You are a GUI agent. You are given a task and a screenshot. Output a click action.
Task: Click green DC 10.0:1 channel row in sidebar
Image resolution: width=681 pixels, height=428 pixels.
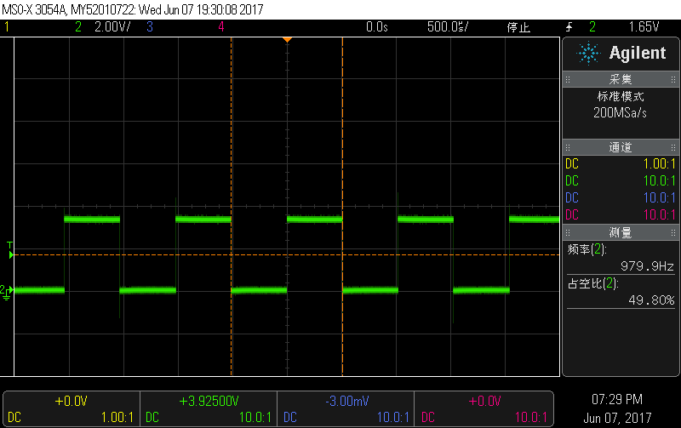click(x=621, y=181)
